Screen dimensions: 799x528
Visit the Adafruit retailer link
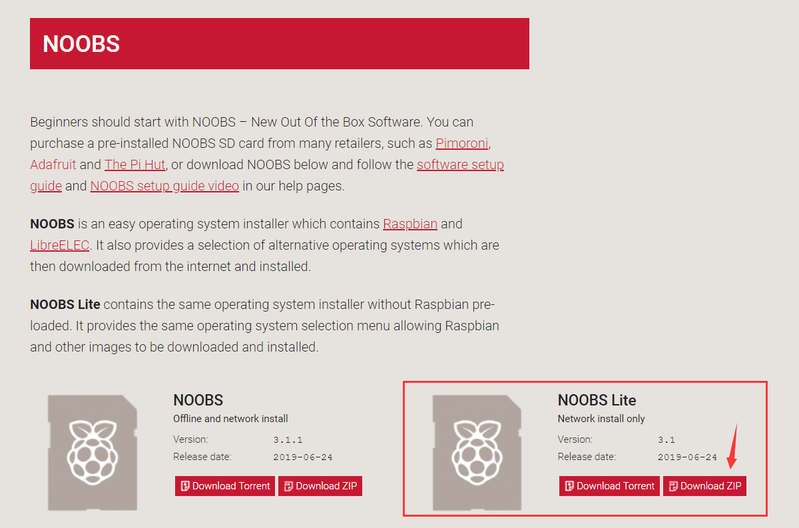[x=53, y=164]
